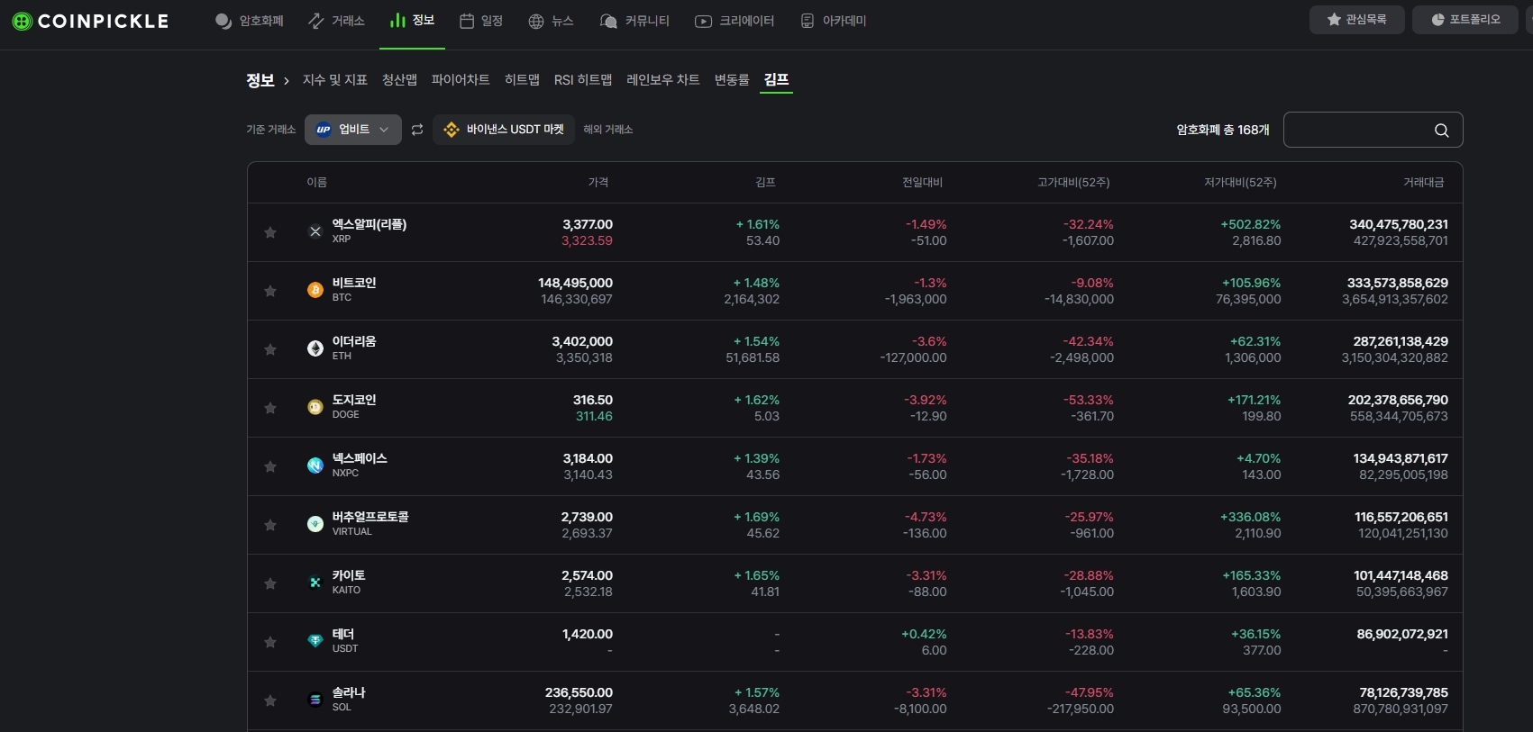
Task: Switch to the RSI 히트맵 tab
Action: (583, 80)
